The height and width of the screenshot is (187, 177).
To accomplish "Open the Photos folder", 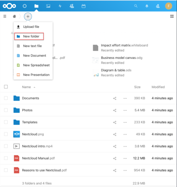I will [x=27, y=110].
